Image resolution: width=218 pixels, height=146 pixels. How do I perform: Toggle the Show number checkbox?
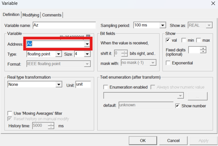click(x=178, y=106)
